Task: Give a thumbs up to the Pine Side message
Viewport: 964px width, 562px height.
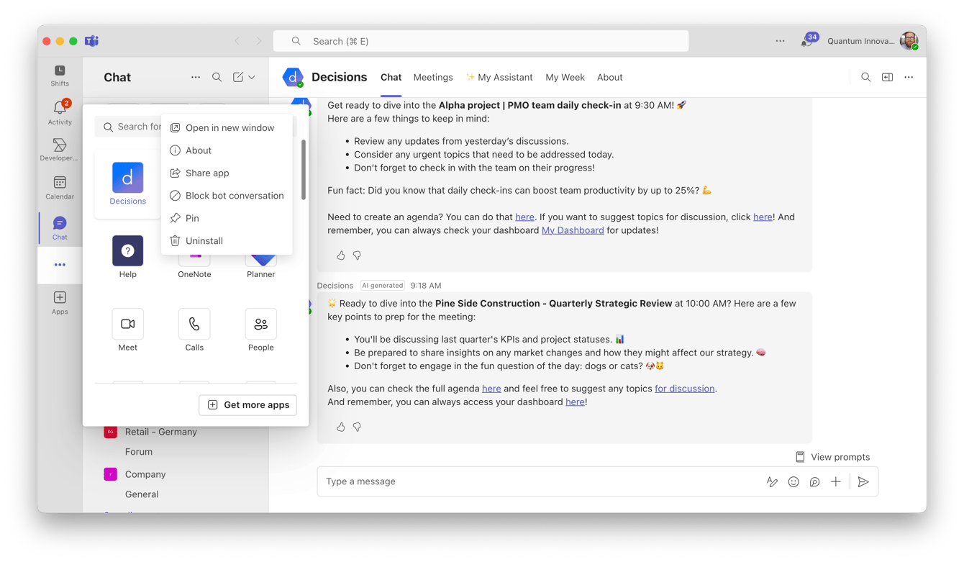Action: coord(340,427)
